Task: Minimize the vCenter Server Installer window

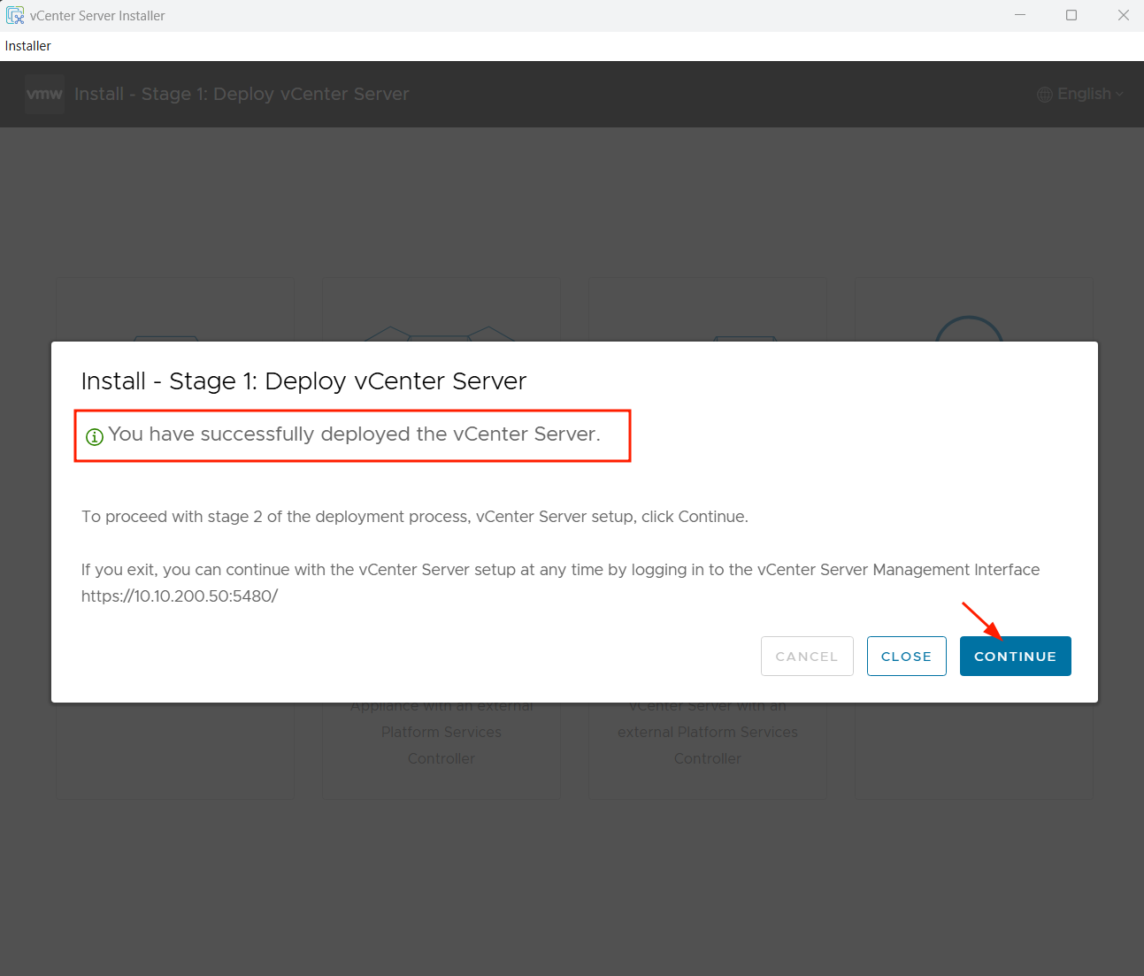Action: (x=1020, y=15)
